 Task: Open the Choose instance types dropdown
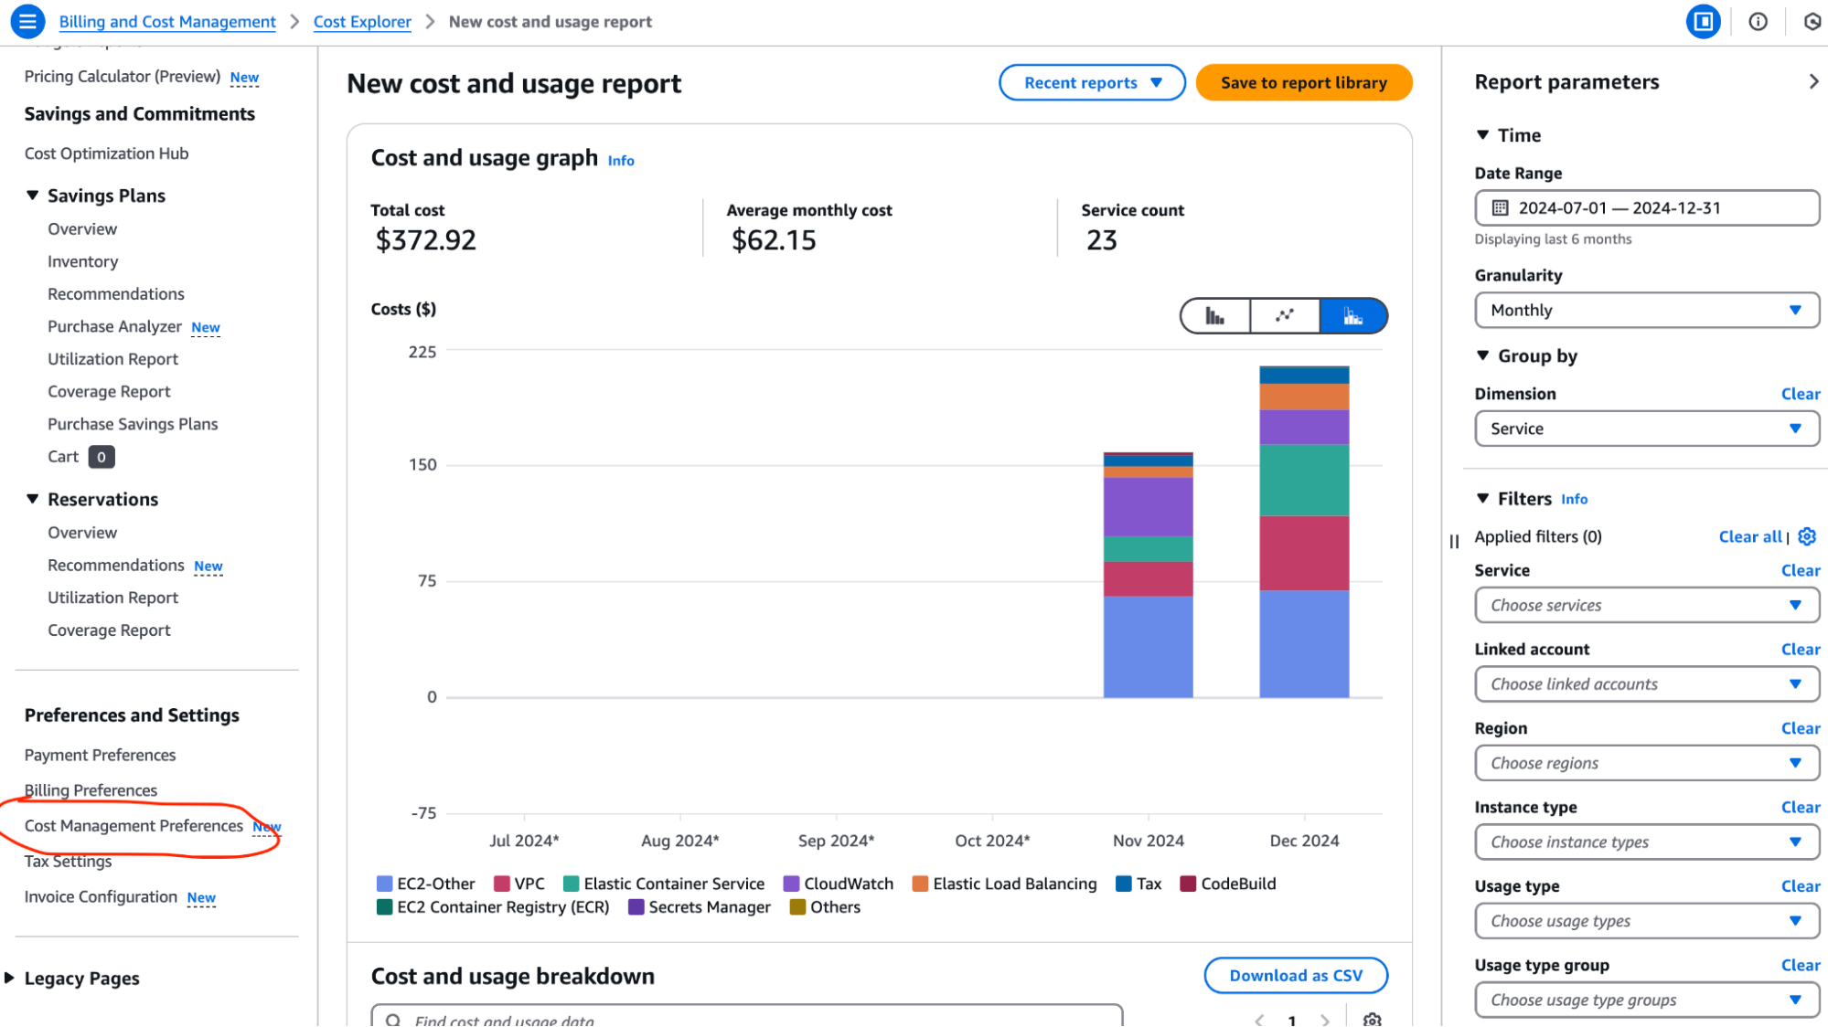(x=1646, y=842)
